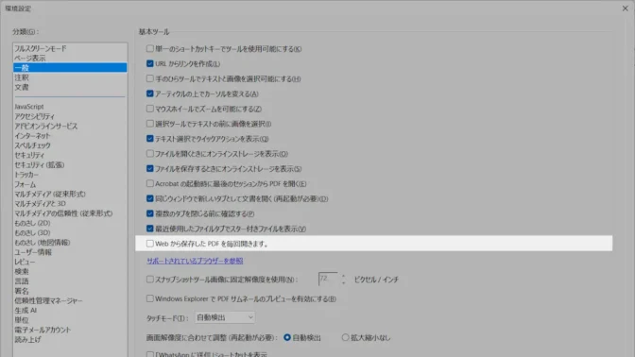Enable マウスホイールでズームを可能にする checkbox
The width and height of the screenshot is (635, 357).
[150, 109]
